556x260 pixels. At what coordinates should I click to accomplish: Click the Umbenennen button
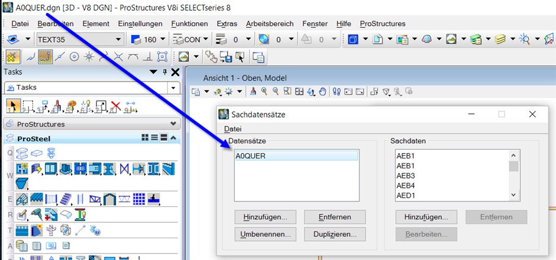tap(265, 234)
